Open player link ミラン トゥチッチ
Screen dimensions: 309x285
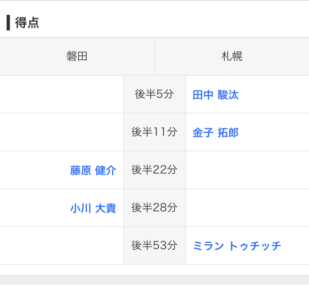(x=236, y=246)
